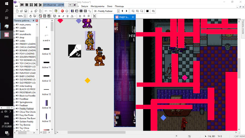The height and width of the screenshot is (138, 245).
Task: Select the hand pan tool
Action: click(x=30, y=16)
